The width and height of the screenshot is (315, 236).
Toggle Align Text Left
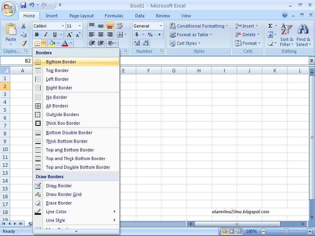[92, 35]
